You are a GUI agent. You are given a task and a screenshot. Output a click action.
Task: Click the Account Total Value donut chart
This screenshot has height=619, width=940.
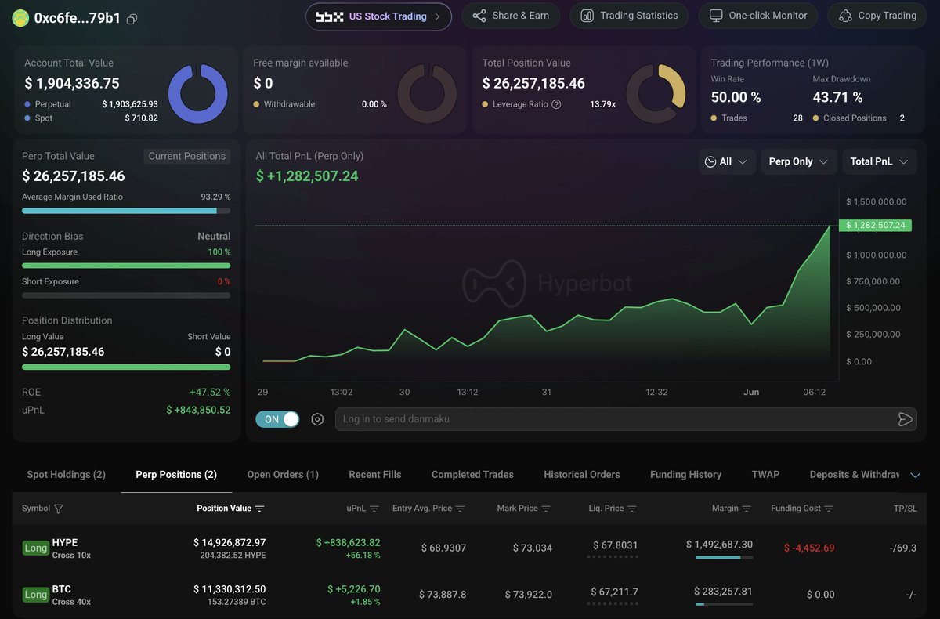coord(198,94)
